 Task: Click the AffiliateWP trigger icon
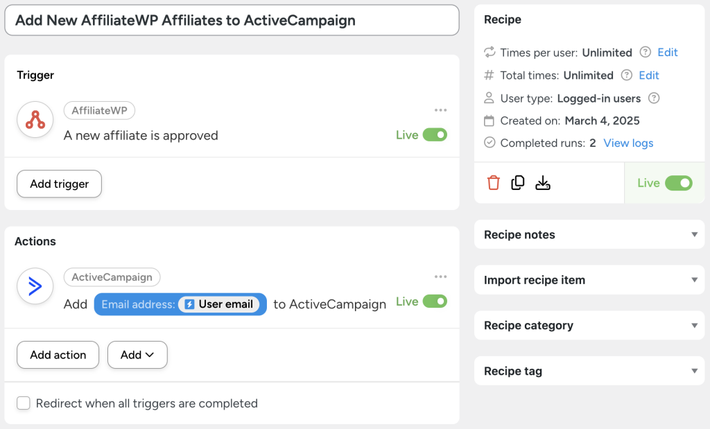coord(34,119)
